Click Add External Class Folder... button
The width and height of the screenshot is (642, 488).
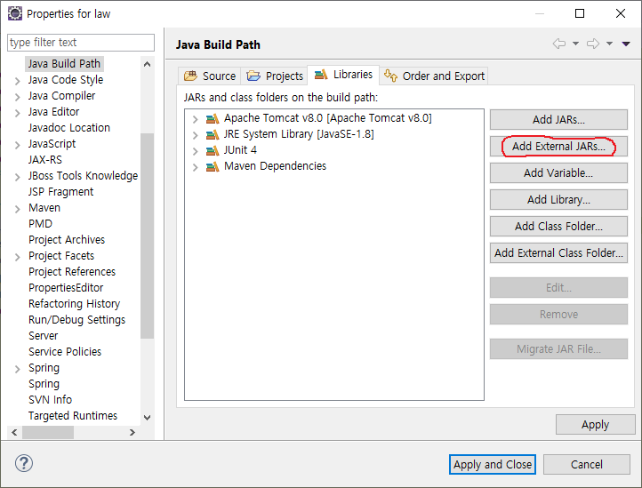point(558,252)
